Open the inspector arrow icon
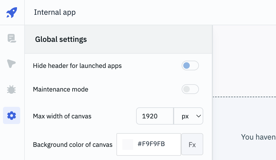 12,63
